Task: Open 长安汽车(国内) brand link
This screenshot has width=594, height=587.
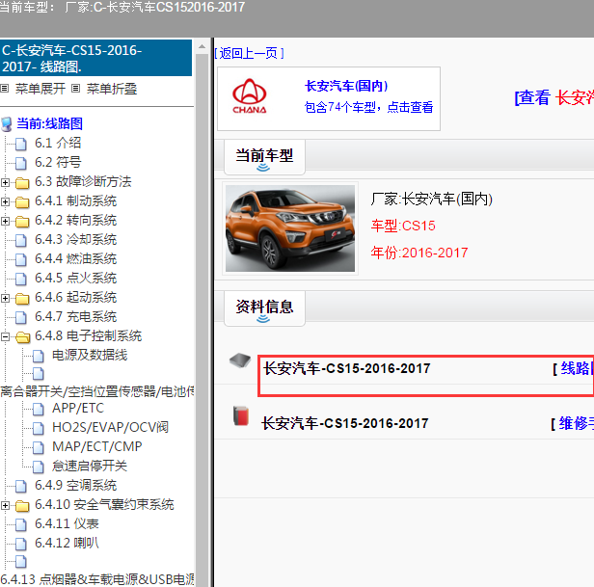Action: tap(346, 86)
